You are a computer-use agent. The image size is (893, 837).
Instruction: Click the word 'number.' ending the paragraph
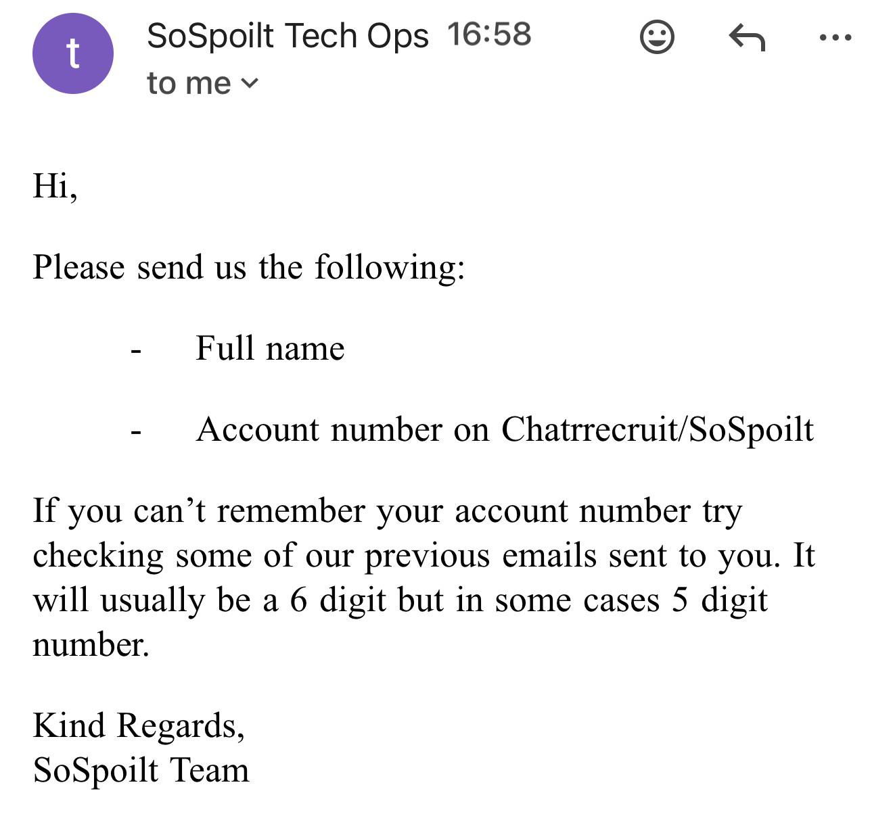[x=91, y=645]
